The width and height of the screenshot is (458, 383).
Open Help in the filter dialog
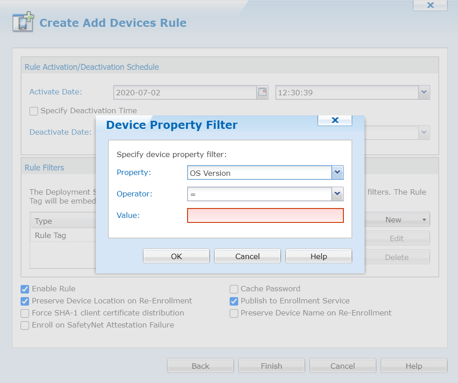[318, 256]
